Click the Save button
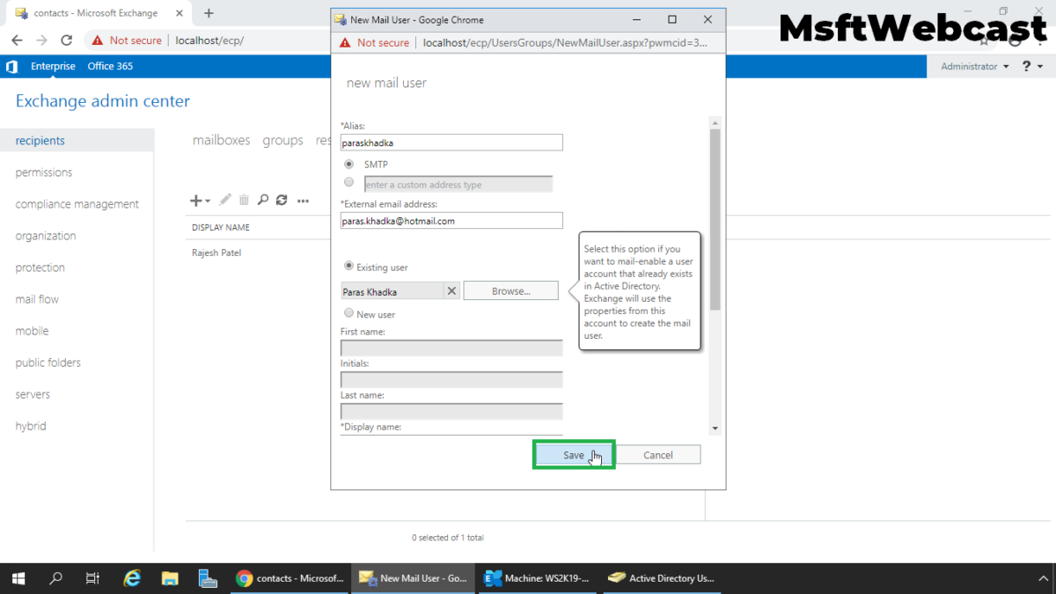The image size is (1056, 594). 573,454
